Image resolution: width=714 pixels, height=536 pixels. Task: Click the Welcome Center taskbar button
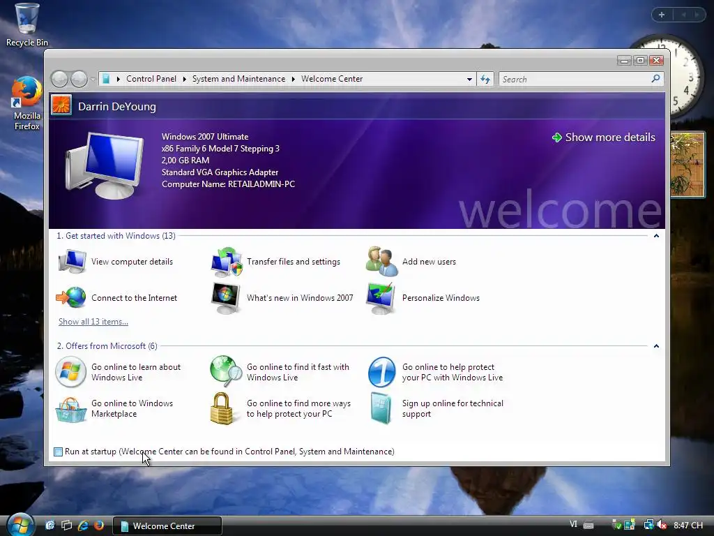pyautogui.click(x=167, y=526)
